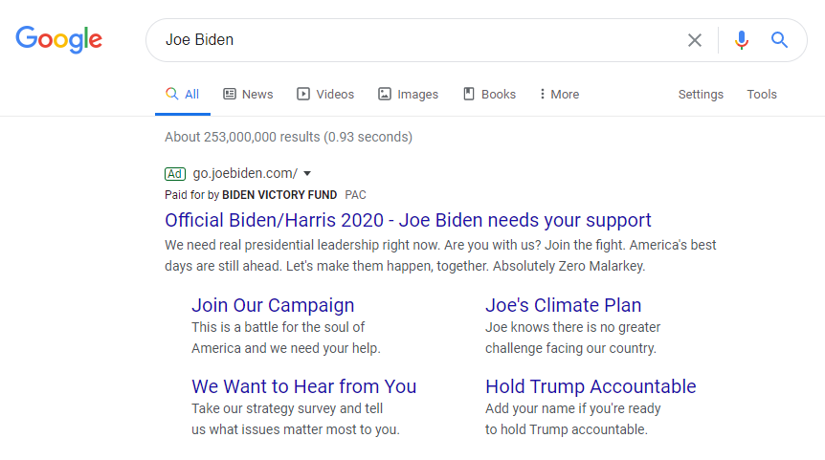Open the Books results tab
The height and width of the screenshot is (460, 825).
pyautogui.click(x=489, y=94)
